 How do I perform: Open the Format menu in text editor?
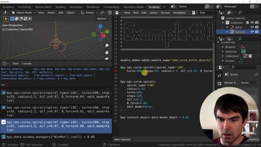[165, 13]
